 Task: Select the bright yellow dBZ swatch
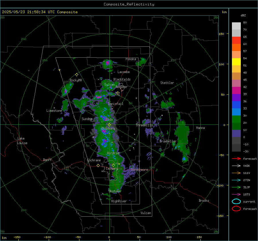[236, 62]
